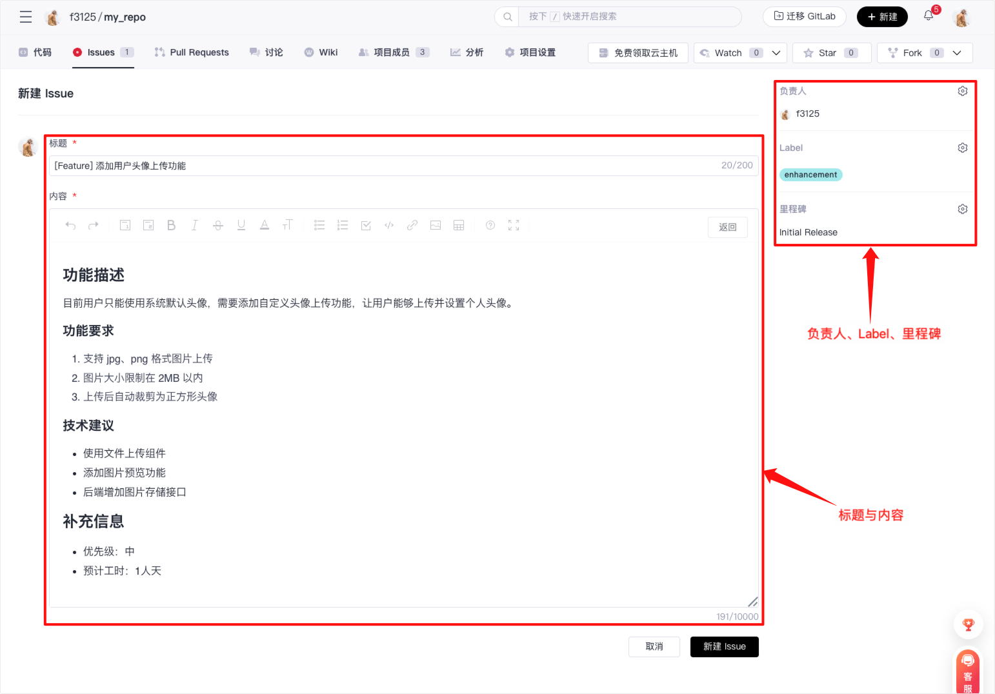Image resolution: width=995 pixels, height=694 pixels.
Task: Toggle strikethrough text formatting
Action: point(218,225)
